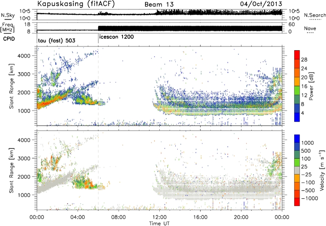The image size is (326, 226).
Task: Click the 16:00 time tick label
Action: [200, 217]
